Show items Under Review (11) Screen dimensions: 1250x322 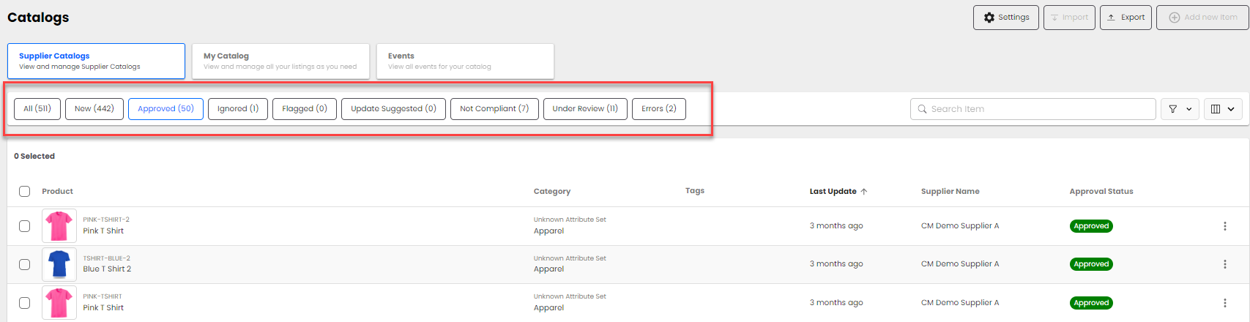click(x=585, y=109)
